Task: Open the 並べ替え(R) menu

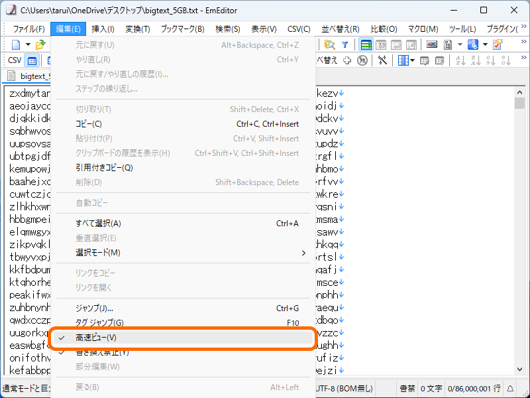Action: [341, 29]
